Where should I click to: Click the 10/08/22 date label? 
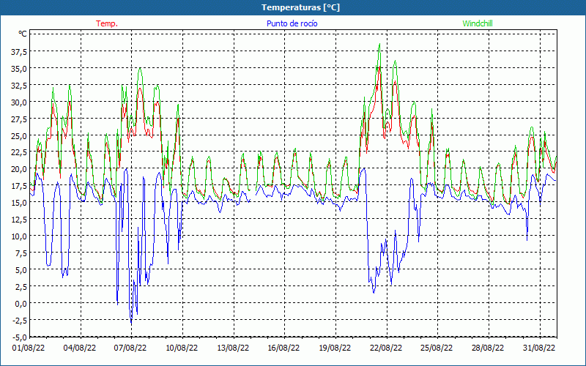(182, 348)
